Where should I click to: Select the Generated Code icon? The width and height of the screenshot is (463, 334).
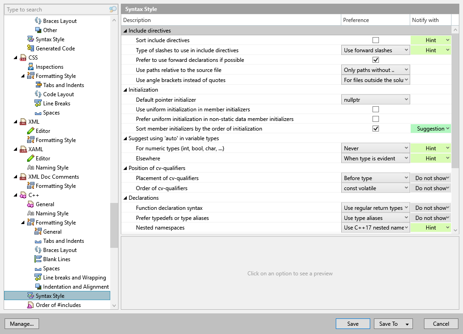pos(31,48)
